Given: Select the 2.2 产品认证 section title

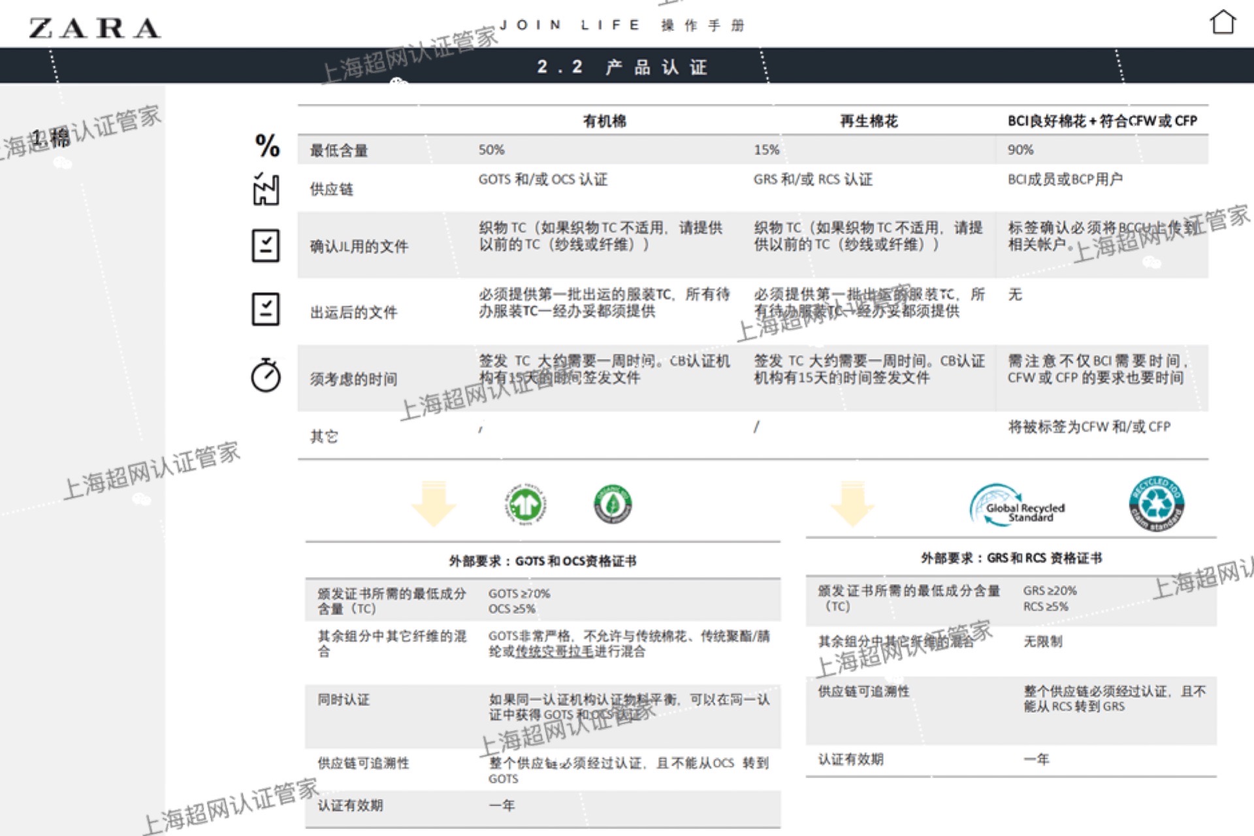Looking at the screenshot, I should pyautogui.click(x=622, y=67).
